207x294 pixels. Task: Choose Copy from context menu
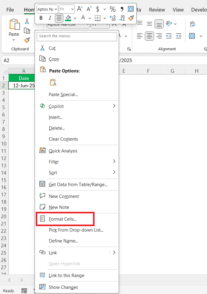pos(77,59)
